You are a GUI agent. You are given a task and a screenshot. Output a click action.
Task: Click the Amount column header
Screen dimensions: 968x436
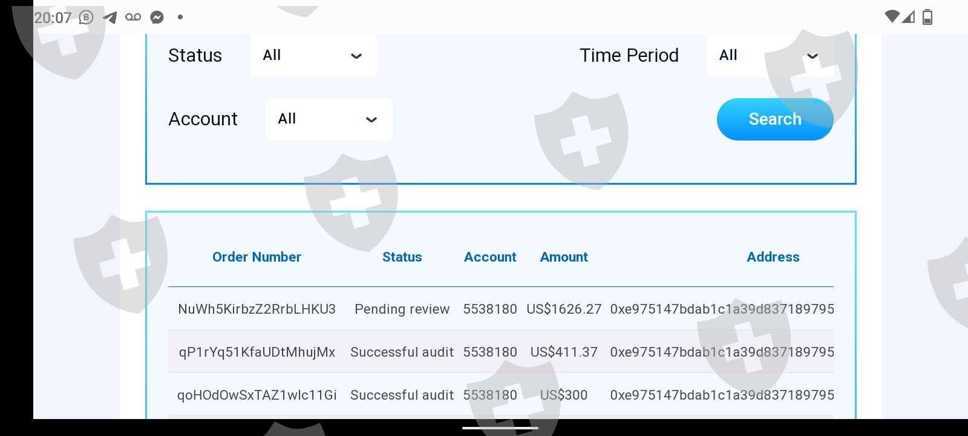[x=563, y=257]
